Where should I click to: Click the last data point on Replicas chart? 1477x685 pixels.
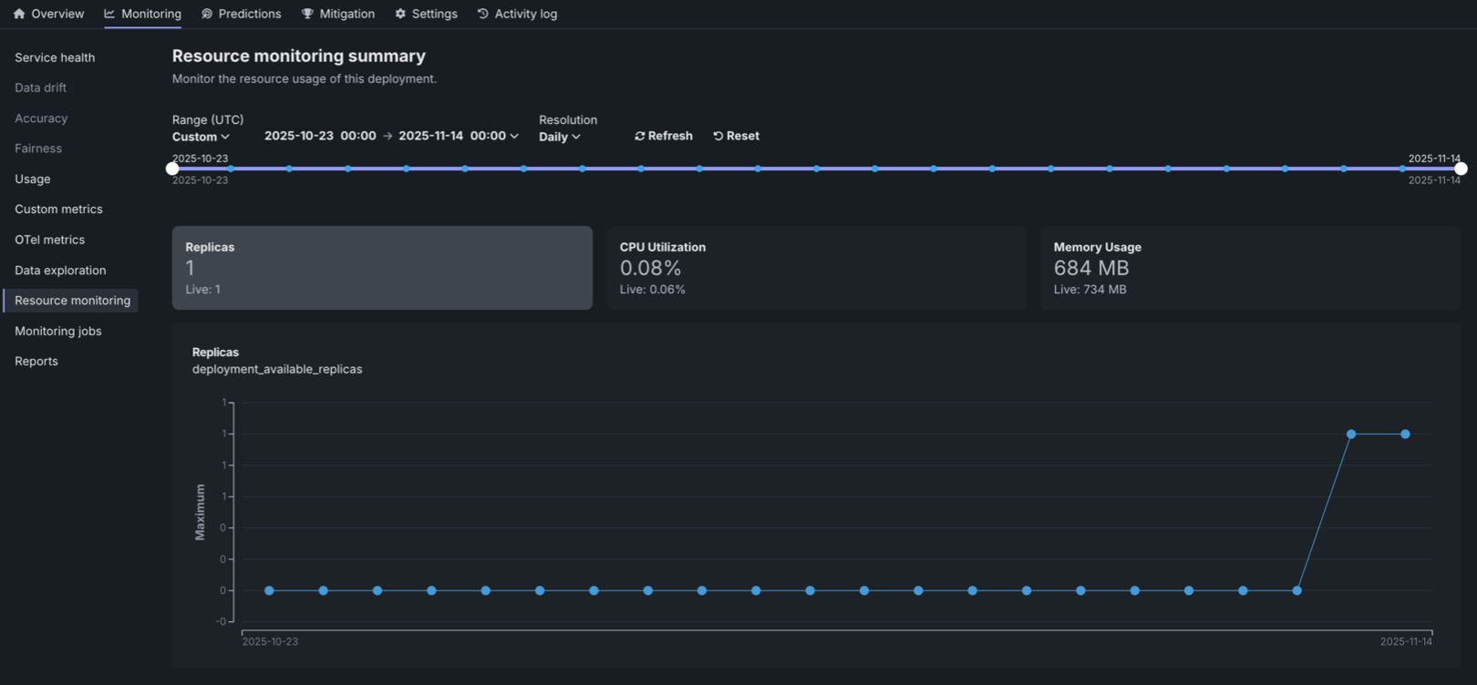tap(1405, 435)
